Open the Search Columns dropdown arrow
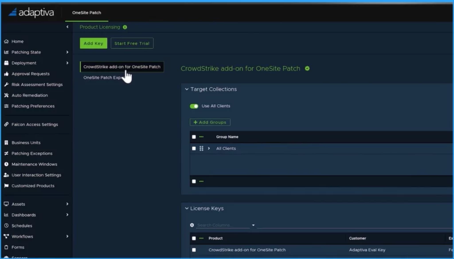 (x=253, y=225)
